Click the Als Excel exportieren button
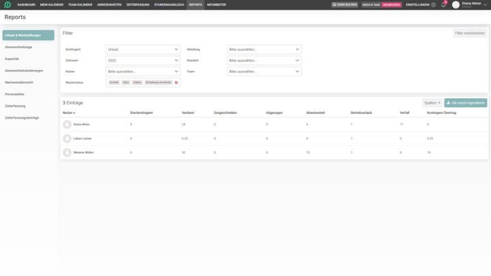 pyautogui.click(x=466, y=103)
